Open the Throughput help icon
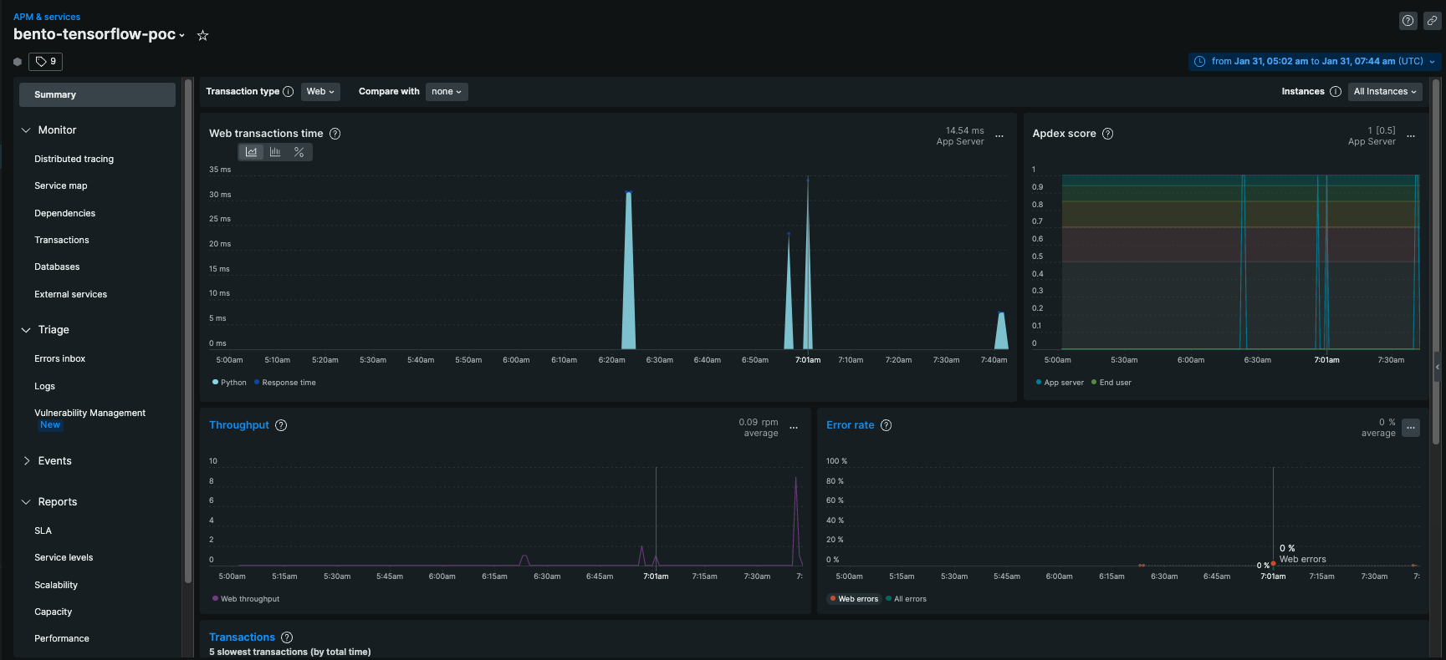Screen dimensions: 1446x660 point(281,425)
